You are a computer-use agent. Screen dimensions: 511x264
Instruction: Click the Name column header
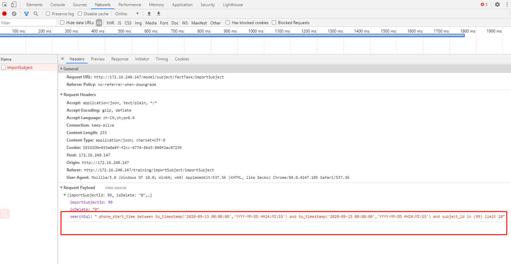tap(29, 59)
